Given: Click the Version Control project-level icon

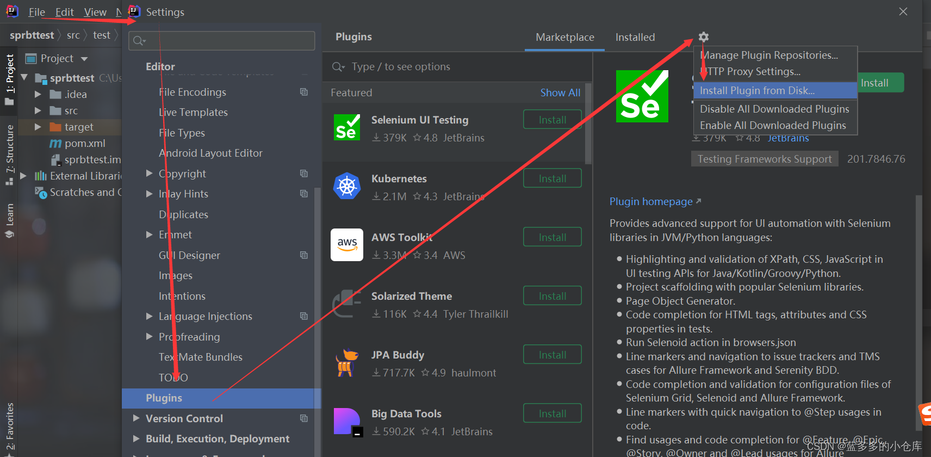Looking at the screenshot, I should coord(304,418).
